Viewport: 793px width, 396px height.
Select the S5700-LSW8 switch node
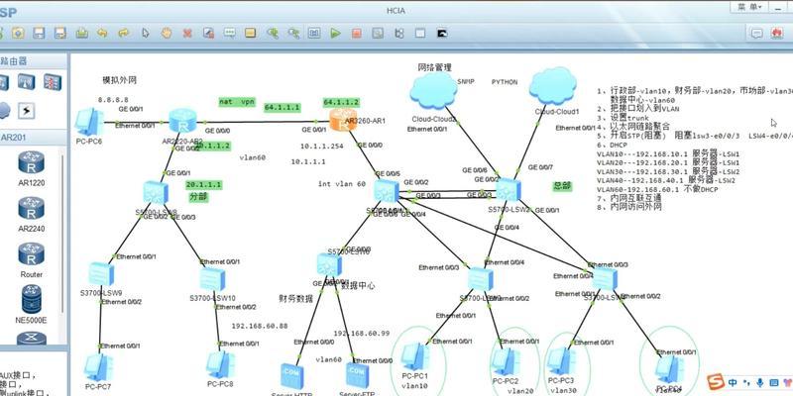(156, 192)
